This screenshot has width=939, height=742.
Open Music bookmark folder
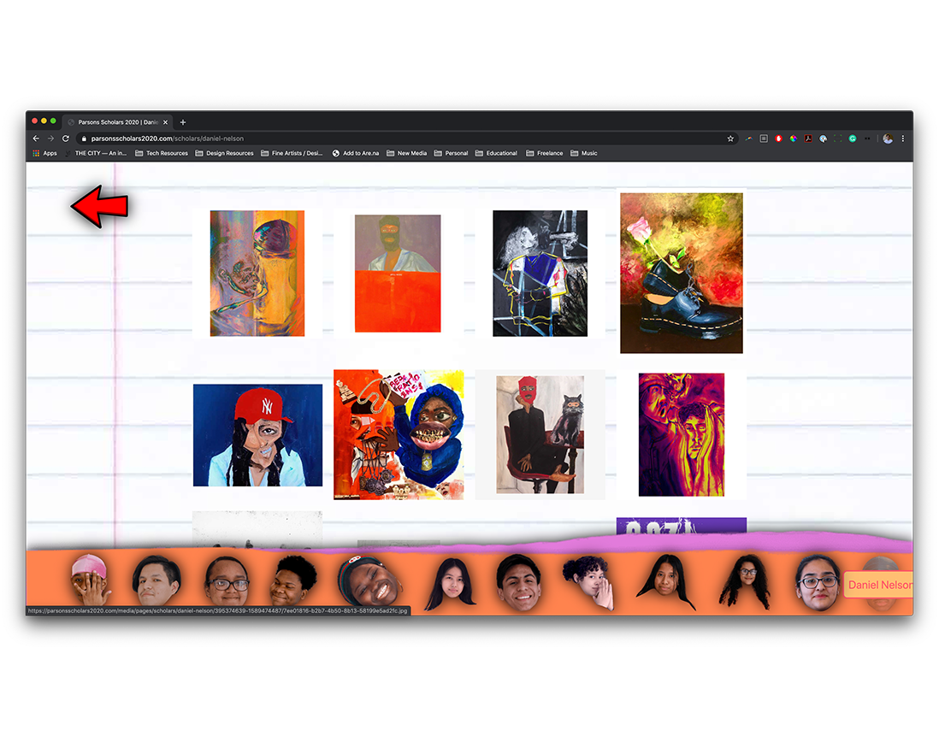(584, 153)
